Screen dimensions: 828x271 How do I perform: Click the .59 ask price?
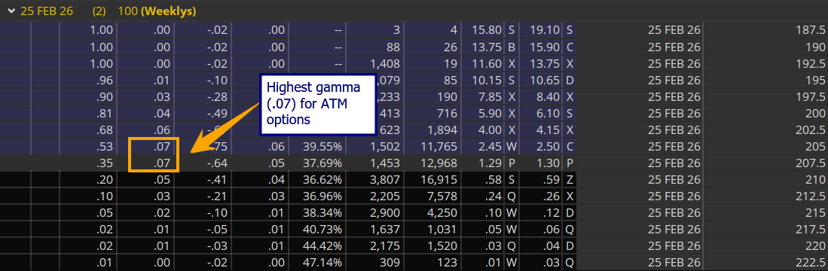(x=551, y=180)
